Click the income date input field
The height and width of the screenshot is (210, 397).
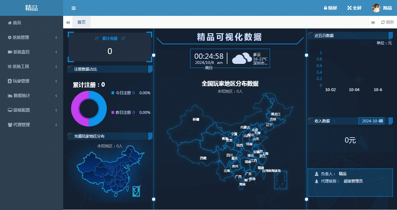(x=371, y=121)
